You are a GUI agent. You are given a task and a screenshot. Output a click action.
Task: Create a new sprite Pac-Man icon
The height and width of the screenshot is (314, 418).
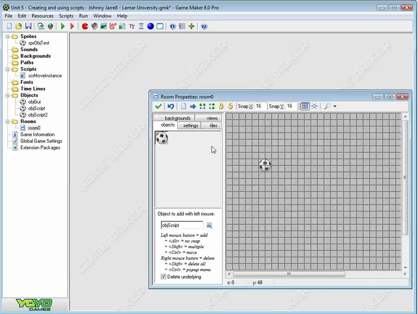[85, 26]
